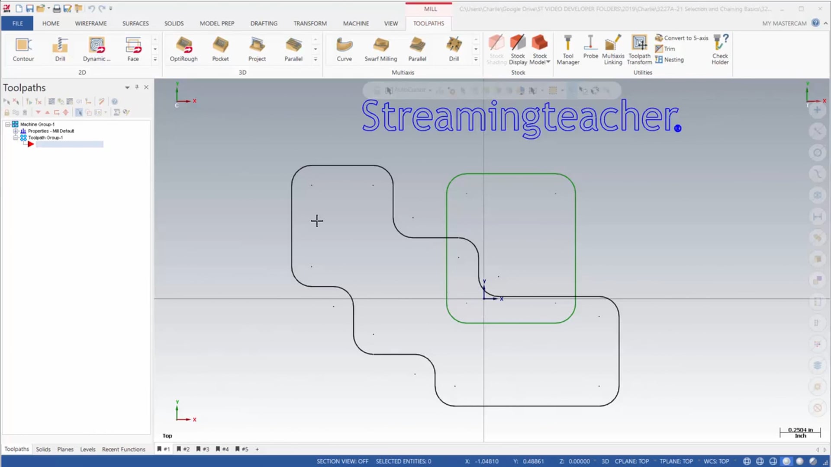This screenshot has width=831, height=467.
Task: Open Toolpaths panel options dropdown arrow
Action: 127,87
